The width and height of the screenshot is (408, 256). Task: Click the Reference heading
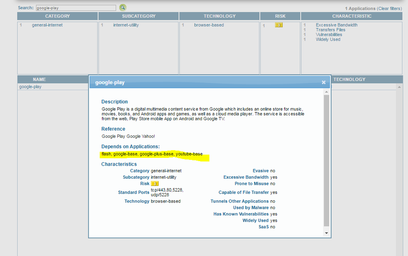113,129
